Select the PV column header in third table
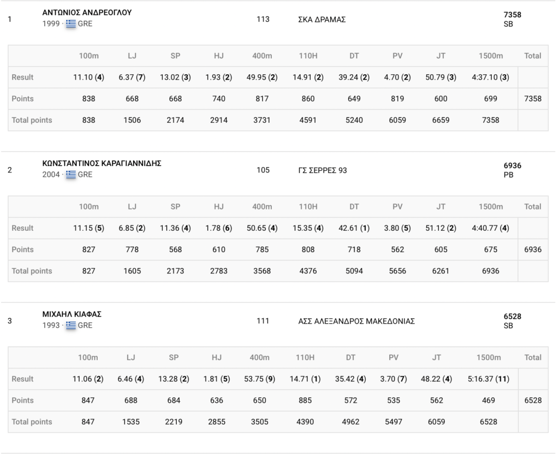 [393, 357]
